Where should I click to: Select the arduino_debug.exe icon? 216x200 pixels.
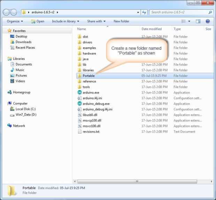pos(80,104)
